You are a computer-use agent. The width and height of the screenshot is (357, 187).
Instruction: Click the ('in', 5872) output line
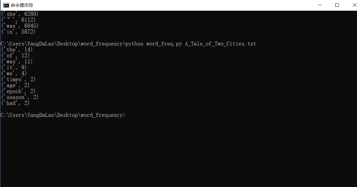pos(18,32)
